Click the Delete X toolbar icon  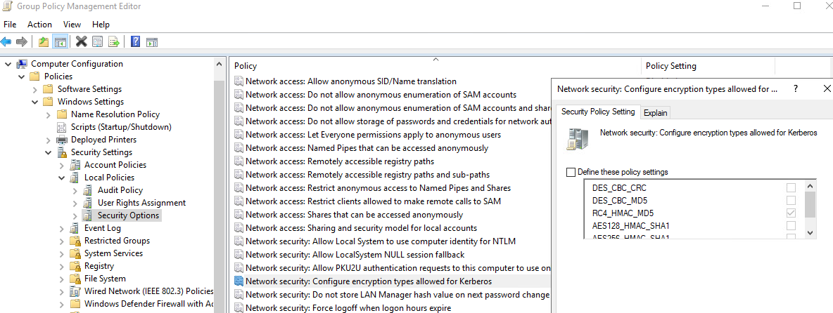tap(82, 41)
